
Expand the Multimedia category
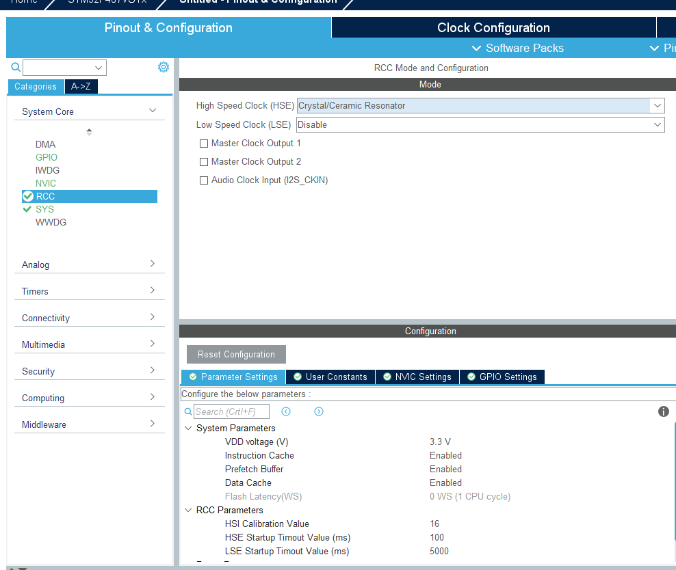click(153, 344)
